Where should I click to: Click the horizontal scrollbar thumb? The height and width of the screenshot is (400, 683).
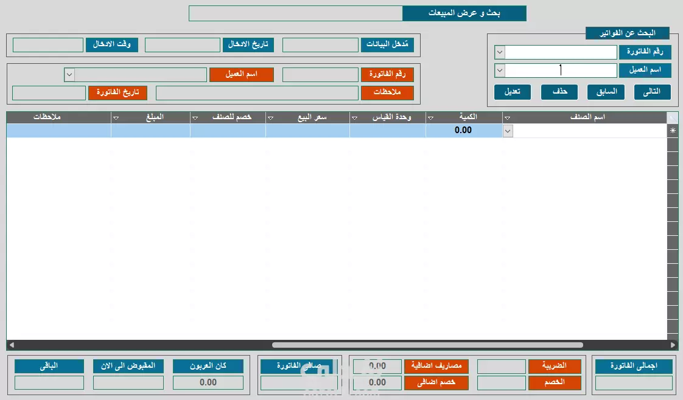[x=427, y=345]
